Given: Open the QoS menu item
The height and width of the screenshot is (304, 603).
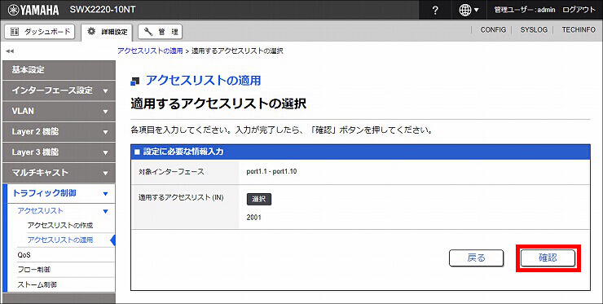Looking at the screenshot, I should pos(24,255).
